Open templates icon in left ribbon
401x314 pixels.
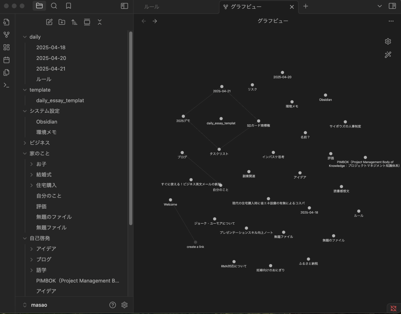tap(7, 72)
